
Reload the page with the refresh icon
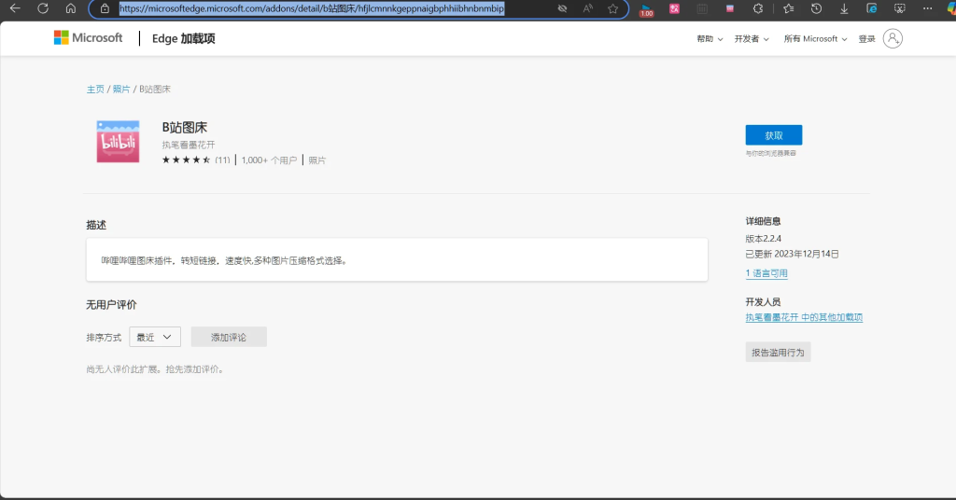tap(43, 8)
